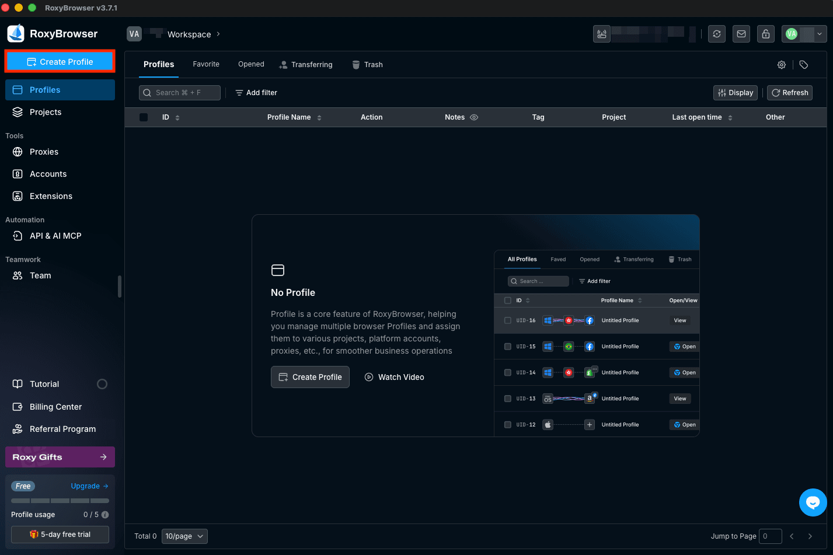Expand the Workspace breadcrumb chevron
833x555 pixels.
tap(217, 34)
